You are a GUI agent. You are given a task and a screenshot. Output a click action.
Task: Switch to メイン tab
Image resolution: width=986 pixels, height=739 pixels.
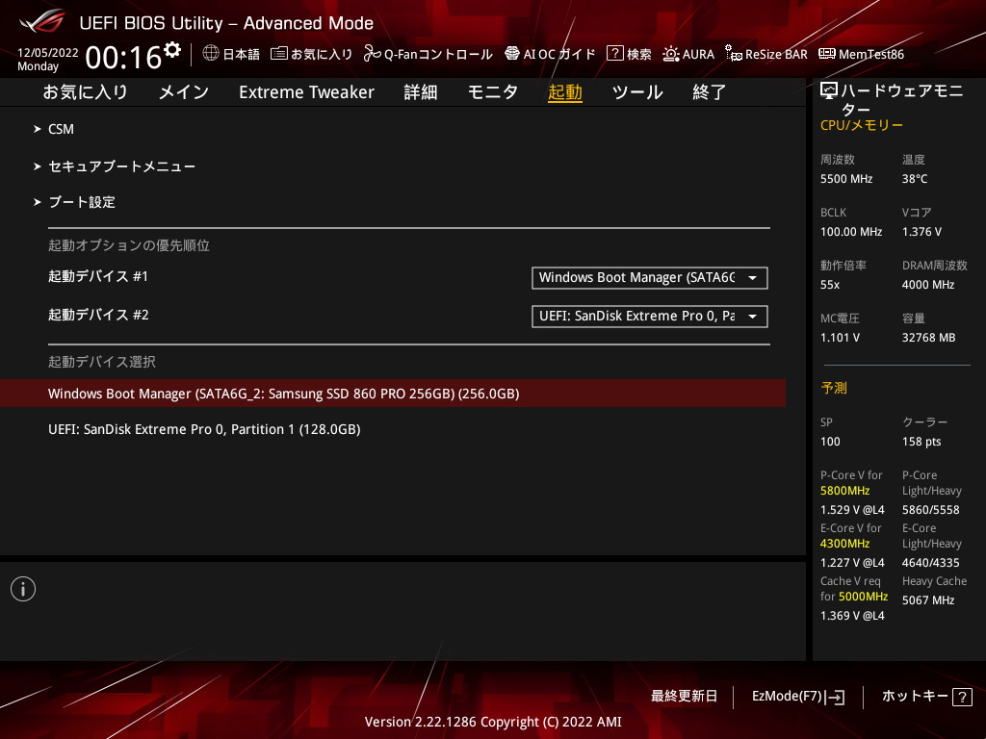(184, 92)
